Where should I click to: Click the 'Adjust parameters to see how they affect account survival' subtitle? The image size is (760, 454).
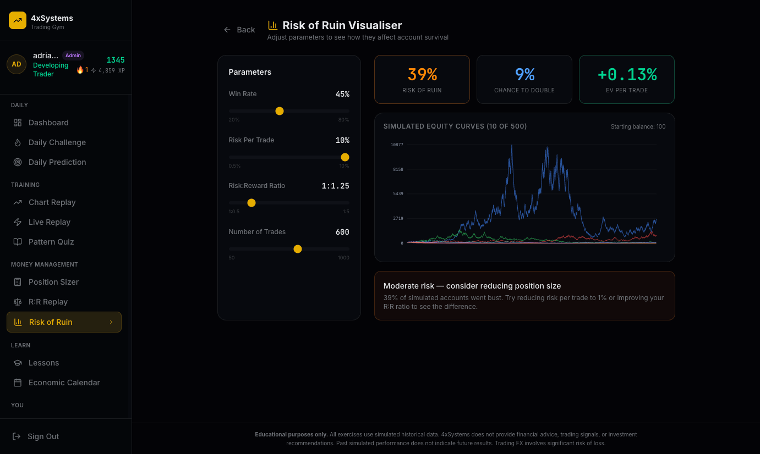tap(358, 37)
